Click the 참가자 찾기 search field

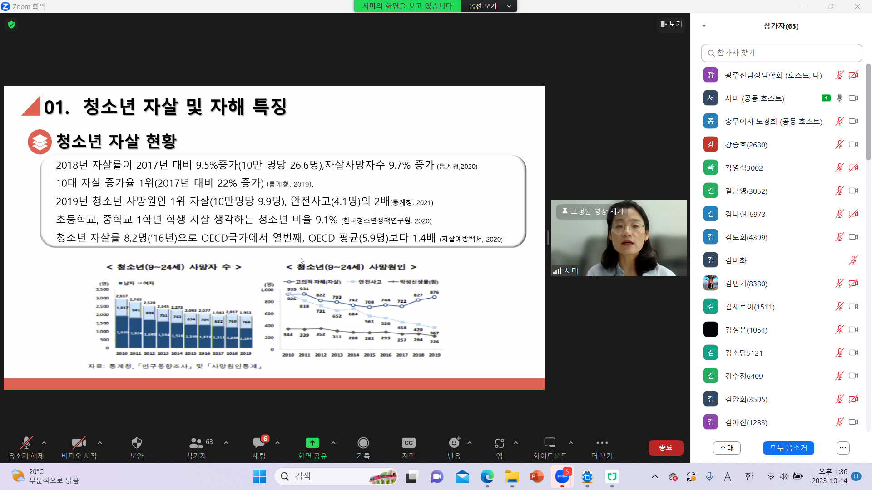pyautogui.click(x=781, y=53)
